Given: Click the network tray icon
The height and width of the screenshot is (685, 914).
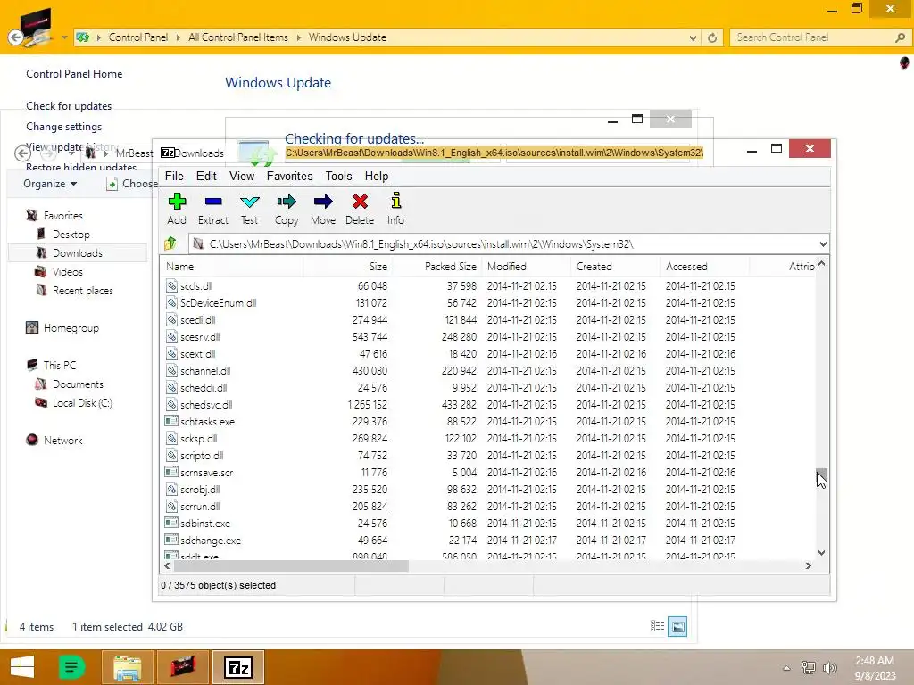Looking at the screenshot, I should (808, 667).
